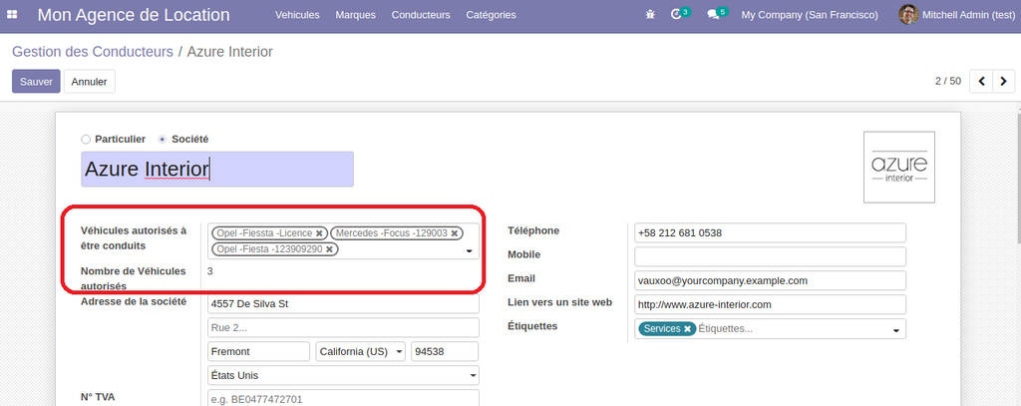Click the Téléphone input field
1021x406 pixels.
(x=771, y=232)
